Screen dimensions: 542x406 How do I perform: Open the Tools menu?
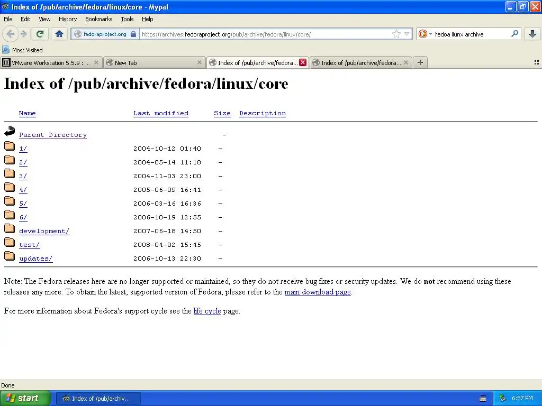127,19
